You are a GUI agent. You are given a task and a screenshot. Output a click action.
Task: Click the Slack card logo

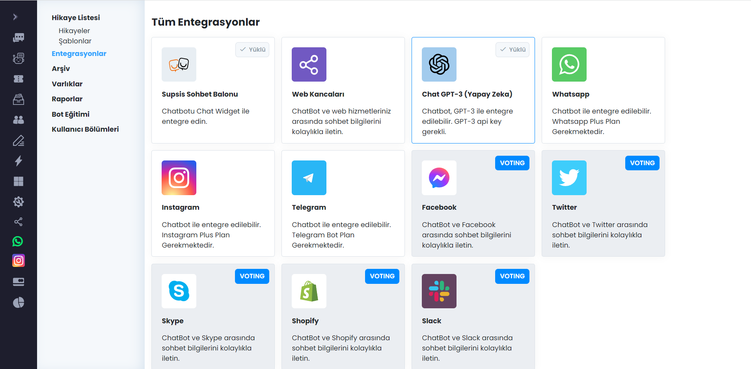439,291
